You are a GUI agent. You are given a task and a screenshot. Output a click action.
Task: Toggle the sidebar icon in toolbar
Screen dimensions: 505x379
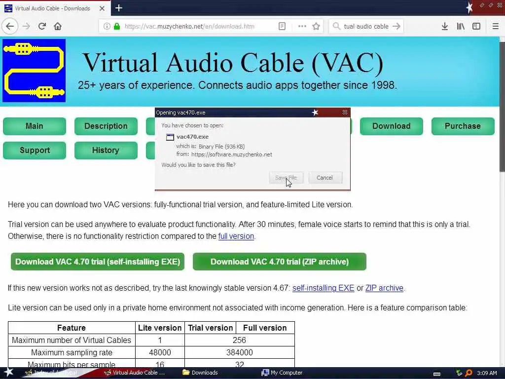[x=476, y=27]
